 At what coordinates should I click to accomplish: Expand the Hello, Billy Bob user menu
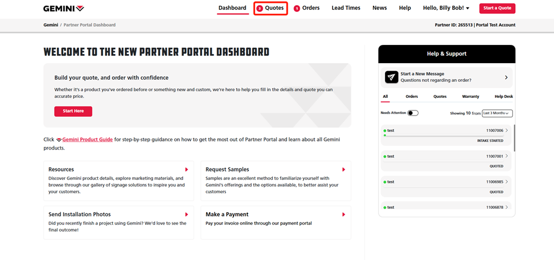coord(446,8)
